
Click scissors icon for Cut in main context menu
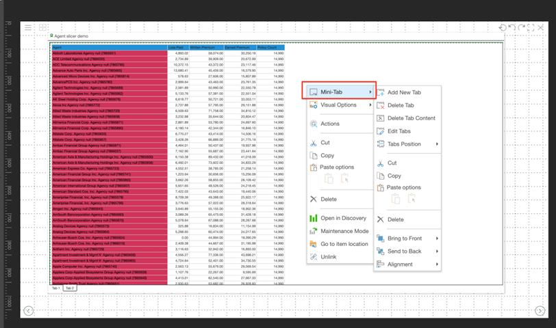[314, 143]
